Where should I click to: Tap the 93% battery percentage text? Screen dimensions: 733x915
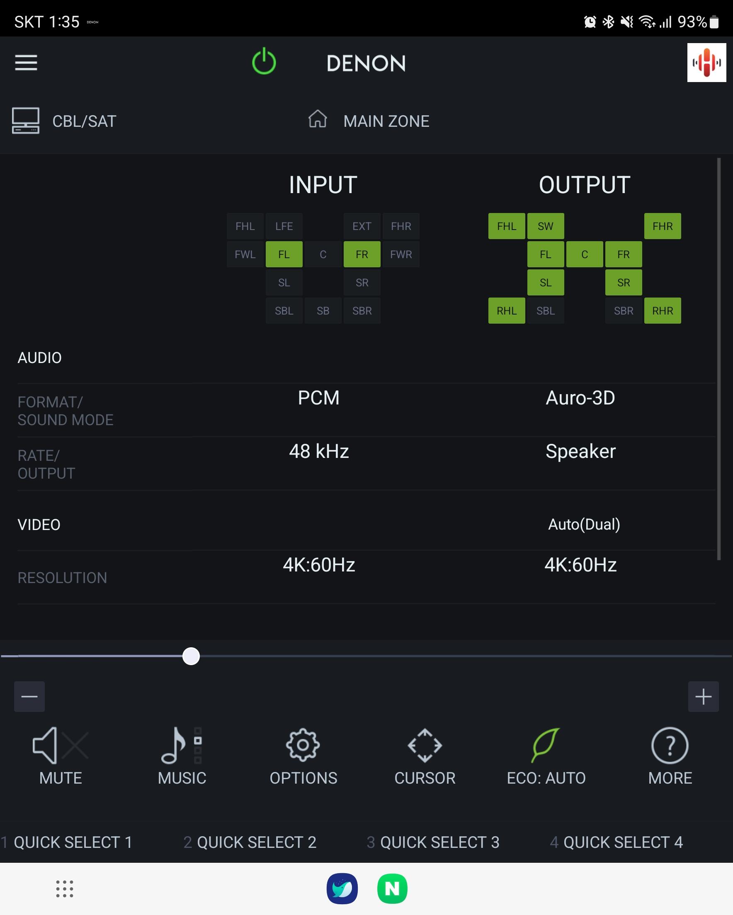(x=692, y=22)
